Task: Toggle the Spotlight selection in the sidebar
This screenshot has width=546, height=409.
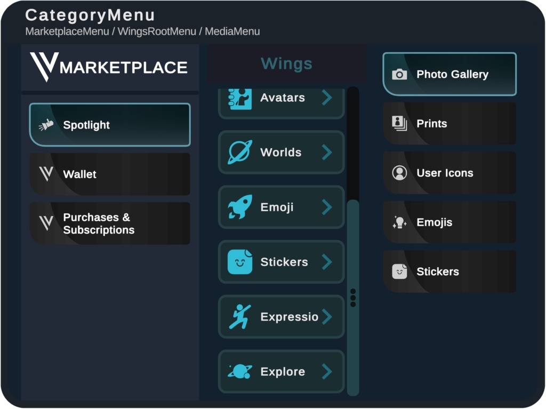Action: (x=110, y=124)
